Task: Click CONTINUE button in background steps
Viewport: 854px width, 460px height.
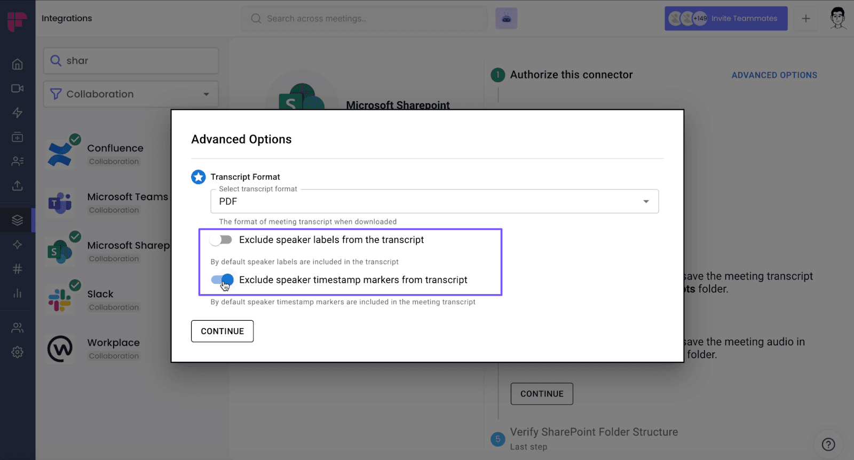Action: pos(542,394)
